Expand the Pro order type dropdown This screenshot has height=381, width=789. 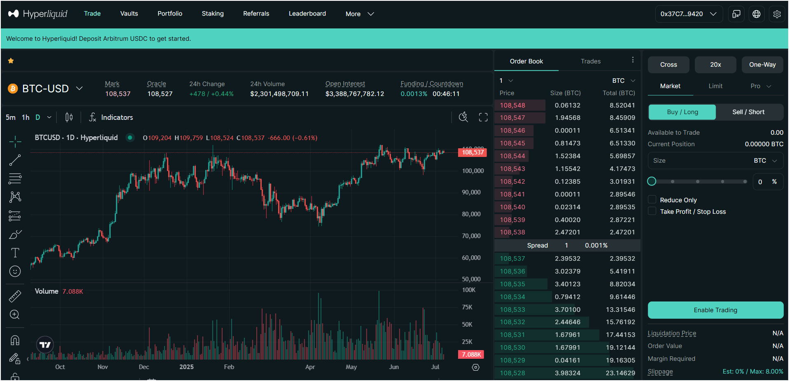[761, 86]
